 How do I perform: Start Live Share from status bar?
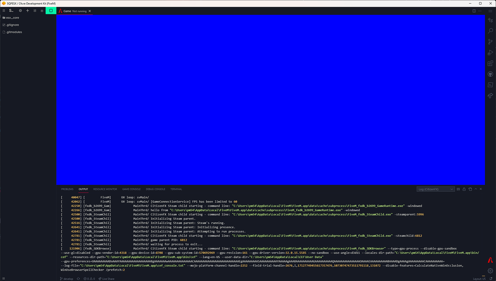(106, 278)
